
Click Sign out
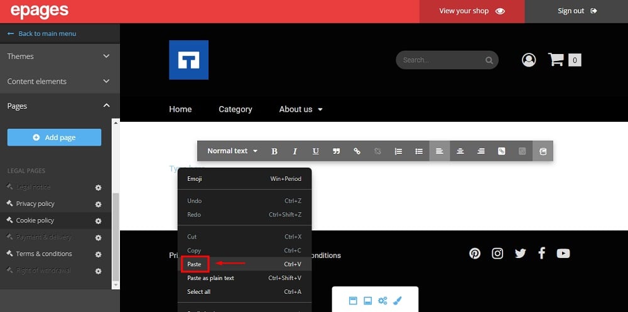pyautogui.click(x=577, y=11)
